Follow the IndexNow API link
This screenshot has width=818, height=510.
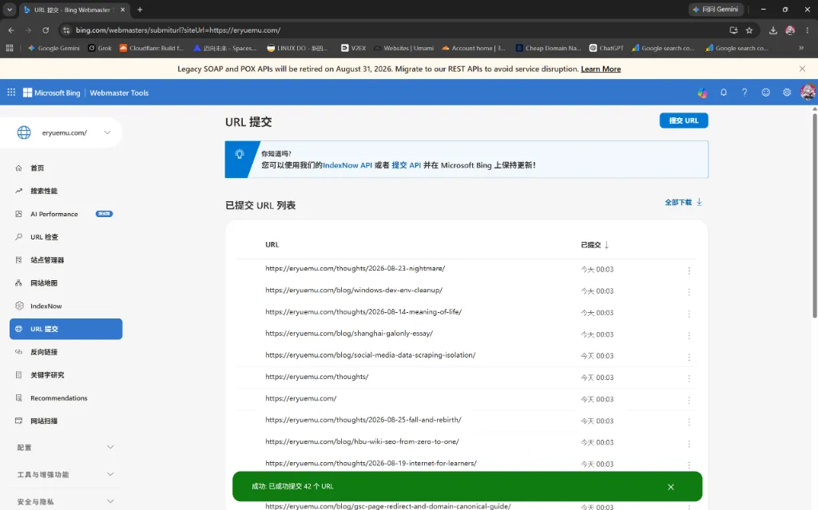[347, 165]
